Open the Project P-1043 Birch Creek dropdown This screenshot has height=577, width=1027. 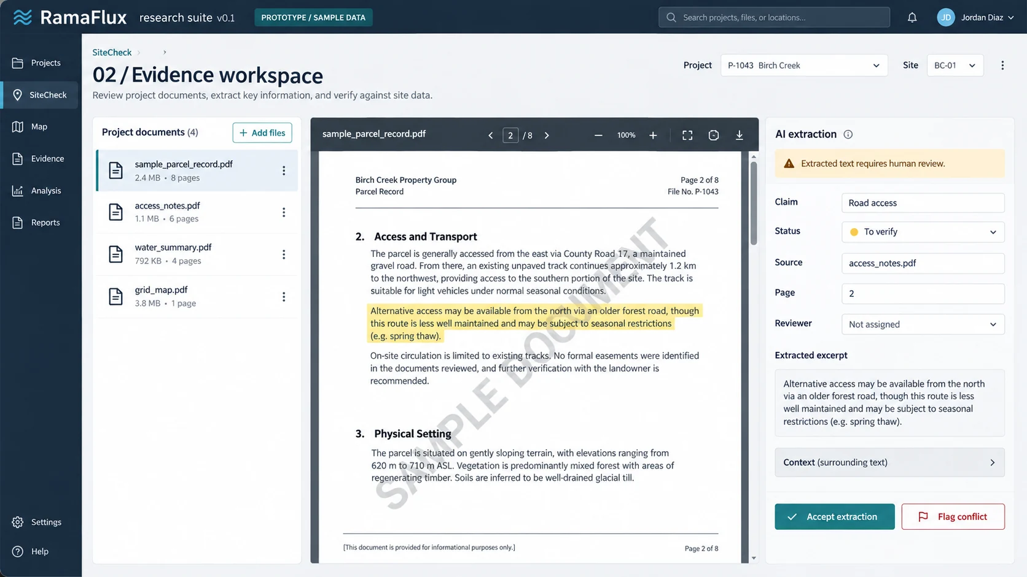(x=804, y=66)
